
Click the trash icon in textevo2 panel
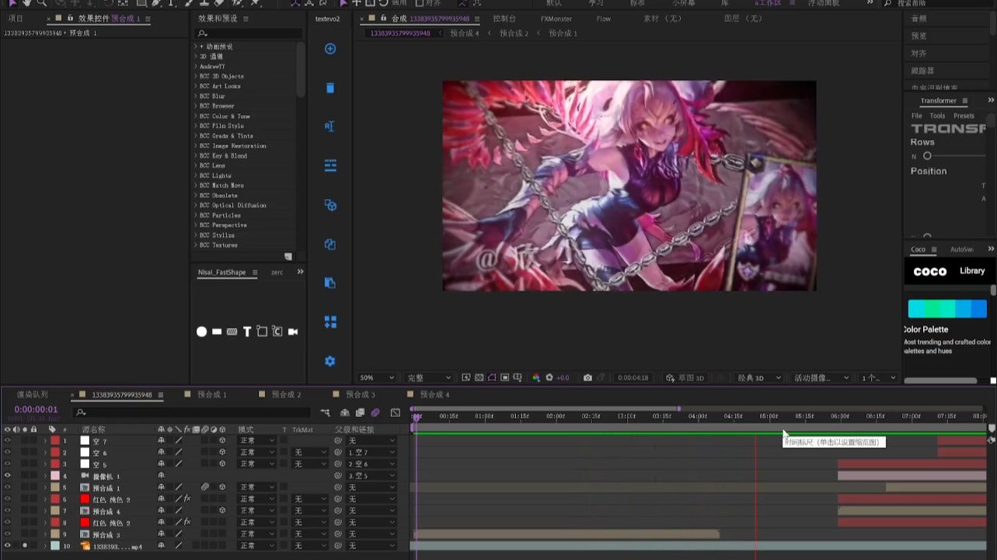click(330, 88)
